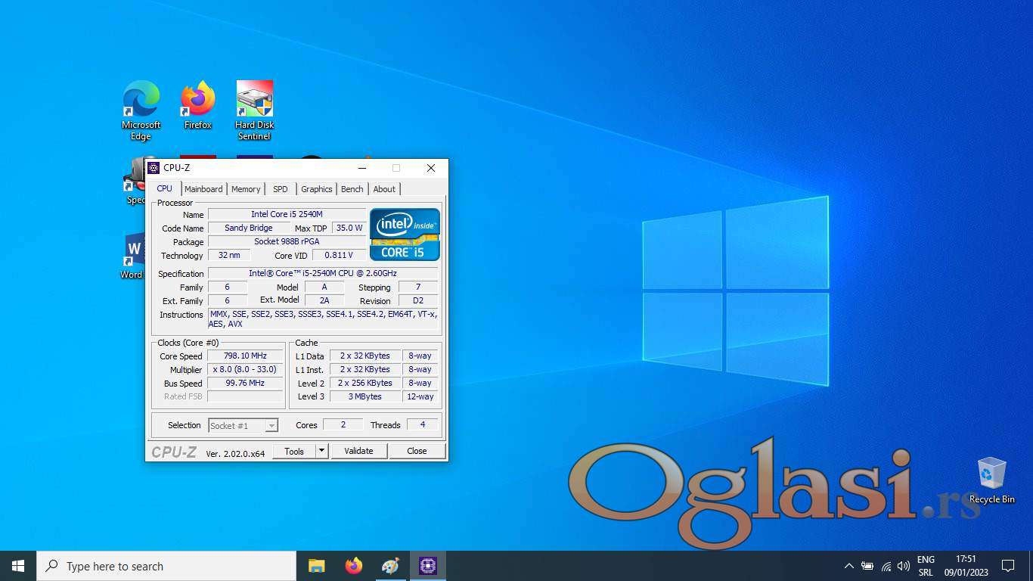
Task: Click File Explorer in the taskbar
Action: point(316,566)
